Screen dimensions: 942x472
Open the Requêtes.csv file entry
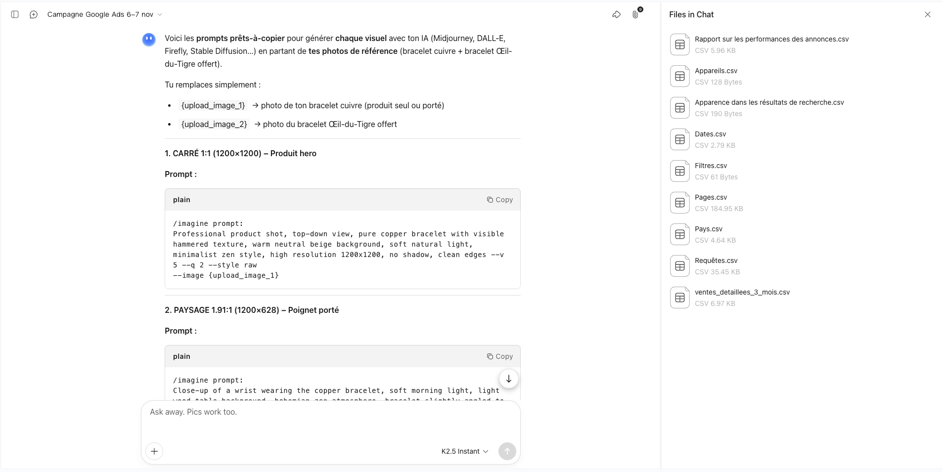click(716, 265)
